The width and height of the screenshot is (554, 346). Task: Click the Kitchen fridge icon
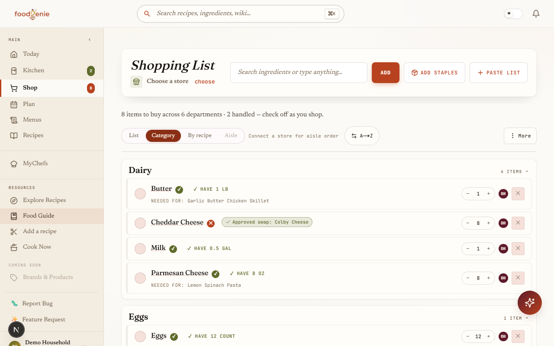point(14,70)
